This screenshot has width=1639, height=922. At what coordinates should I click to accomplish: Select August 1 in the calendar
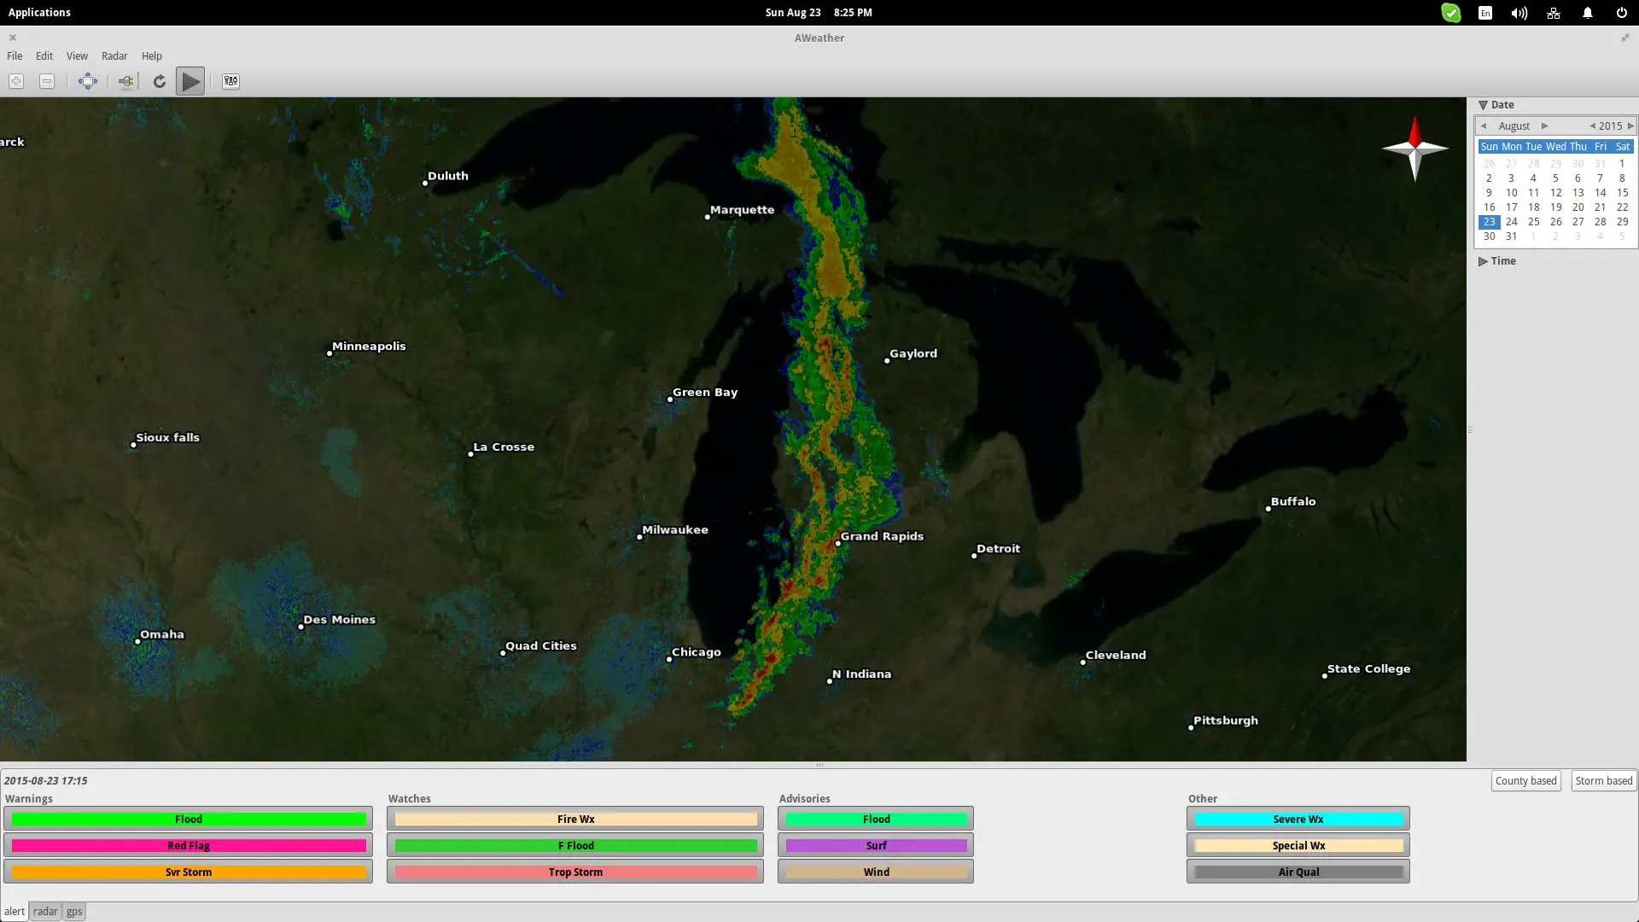1622,164
